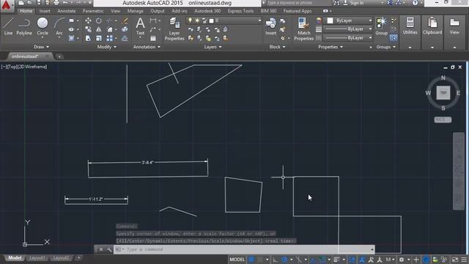Toggle layer freeze sun icon

coord(197,21)
